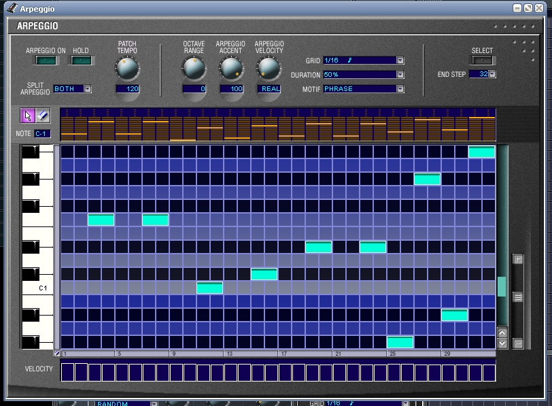
Task: Click the Arpeggio Velocity knob
Action: click(x=269, y=68)
